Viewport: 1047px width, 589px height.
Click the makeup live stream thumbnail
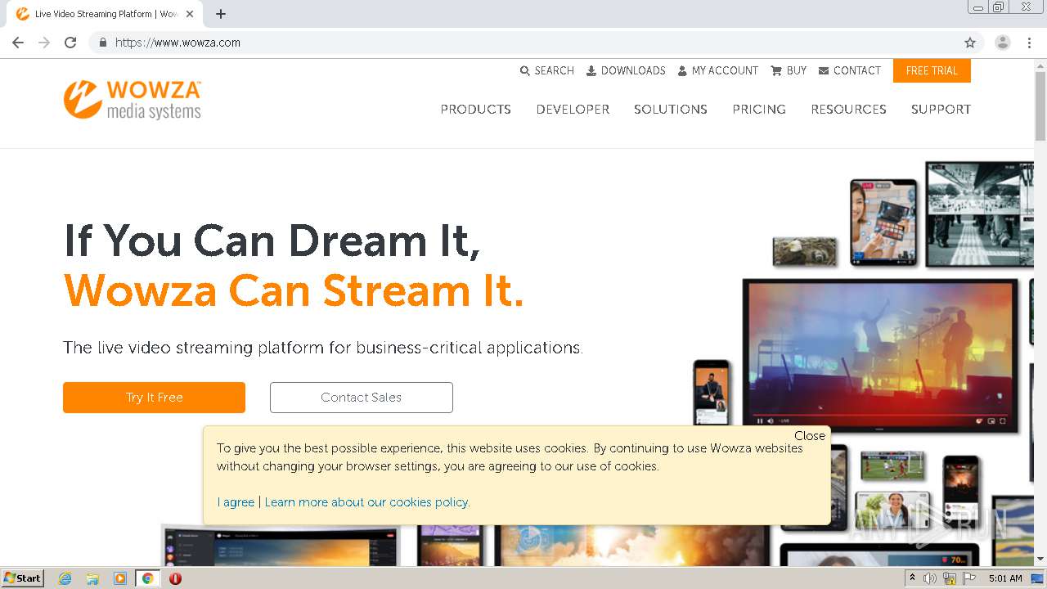(x=883, y=223)
